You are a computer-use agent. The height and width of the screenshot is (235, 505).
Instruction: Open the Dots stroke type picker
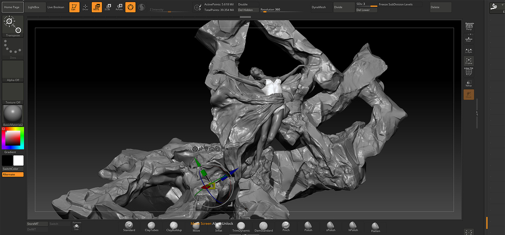(x=13, y=49)
